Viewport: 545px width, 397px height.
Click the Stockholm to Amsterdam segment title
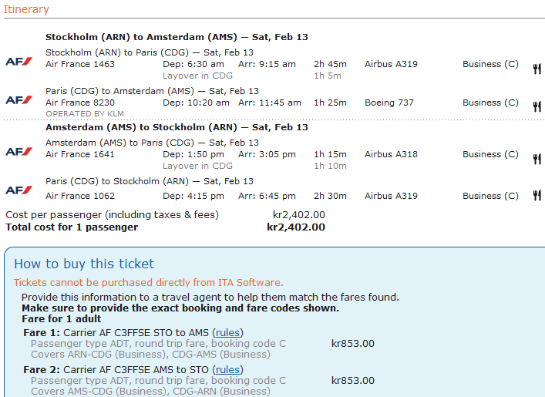pyautogui.click(x=177, y=37)
